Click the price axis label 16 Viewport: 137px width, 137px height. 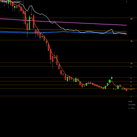[x=131, y=41]
